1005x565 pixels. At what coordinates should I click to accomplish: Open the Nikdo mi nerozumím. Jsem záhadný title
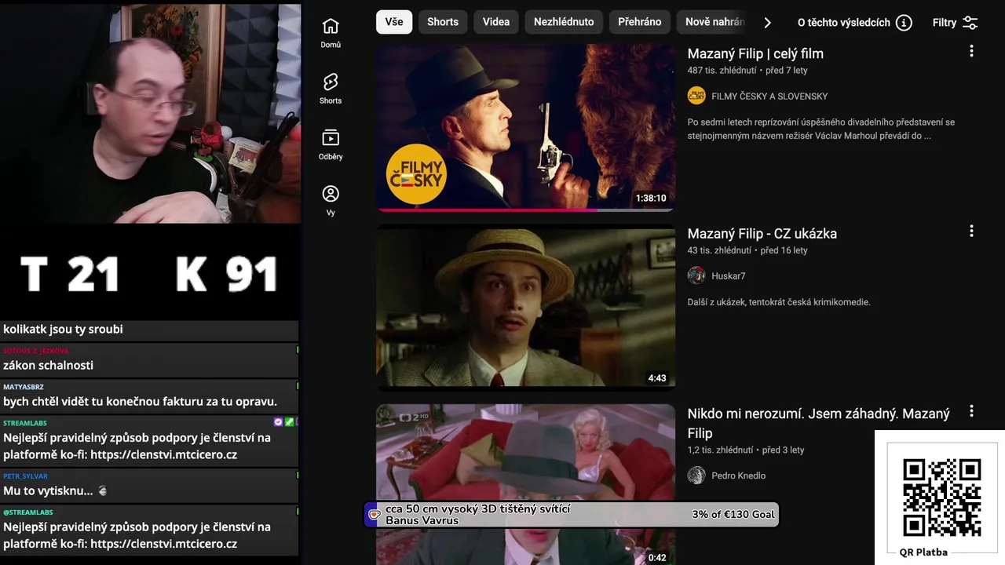pyautogui.click(x=819, y=423)
